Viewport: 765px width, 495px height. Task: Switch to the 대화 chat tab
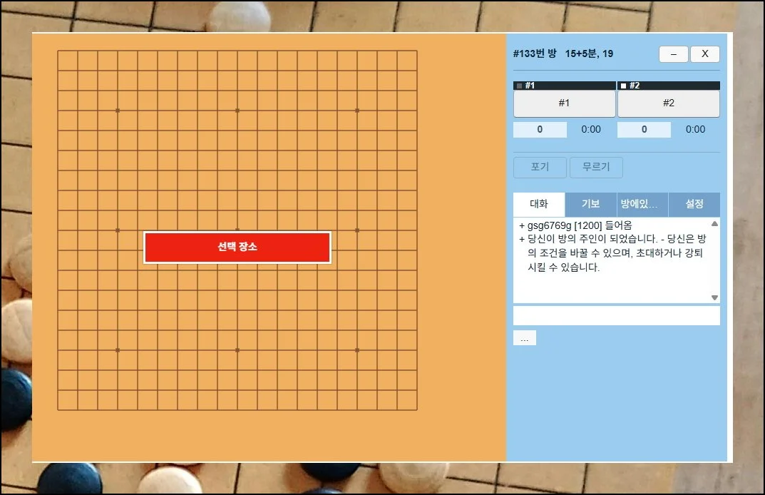point(539,204)
